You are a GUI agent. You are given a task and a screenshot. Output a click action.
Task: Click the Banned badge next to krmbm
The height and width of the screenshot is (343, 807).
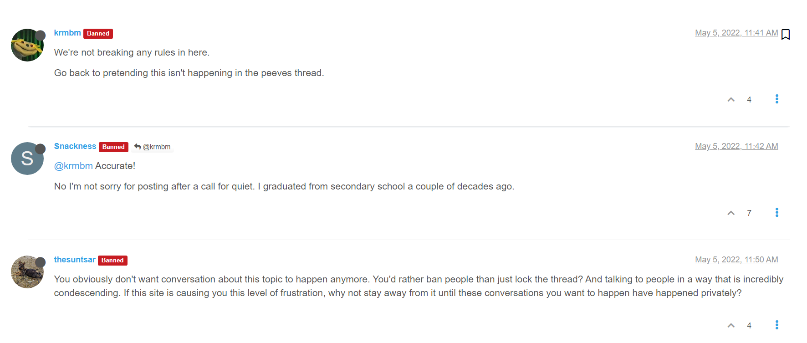pyautogui.click(x=98, y=34)
